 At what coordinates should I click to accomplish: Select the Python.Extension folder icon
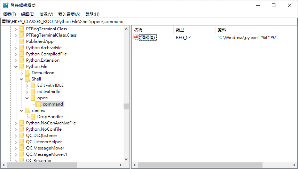(22, 60)
